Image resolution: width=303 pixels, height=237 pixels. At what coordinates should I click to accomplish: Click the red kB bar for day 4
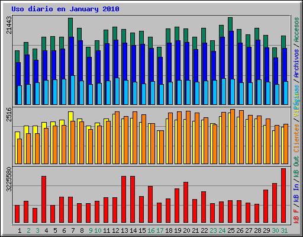44,200
